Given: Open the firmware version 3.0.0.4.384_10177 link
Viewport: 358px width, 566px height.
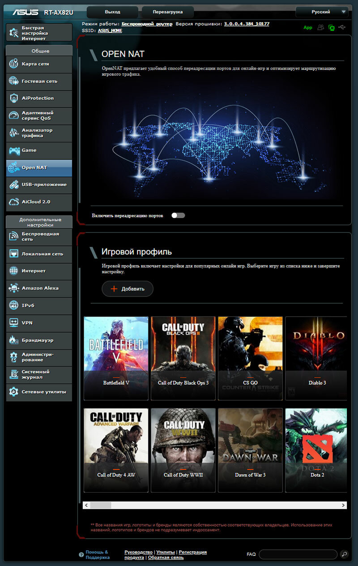Looking at the screenshot, I should pyautogui.click(x=247, y=24).
